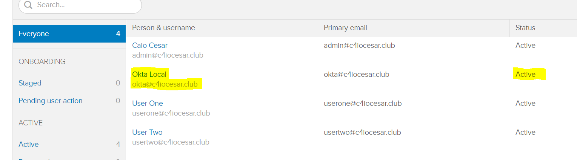
Task: Open the Staged users filter
Action: pyautogui.click(x=30, y=83)
